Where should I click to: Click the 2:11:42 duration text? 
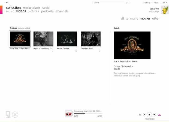pyautogui.click(x=117, y=69)
